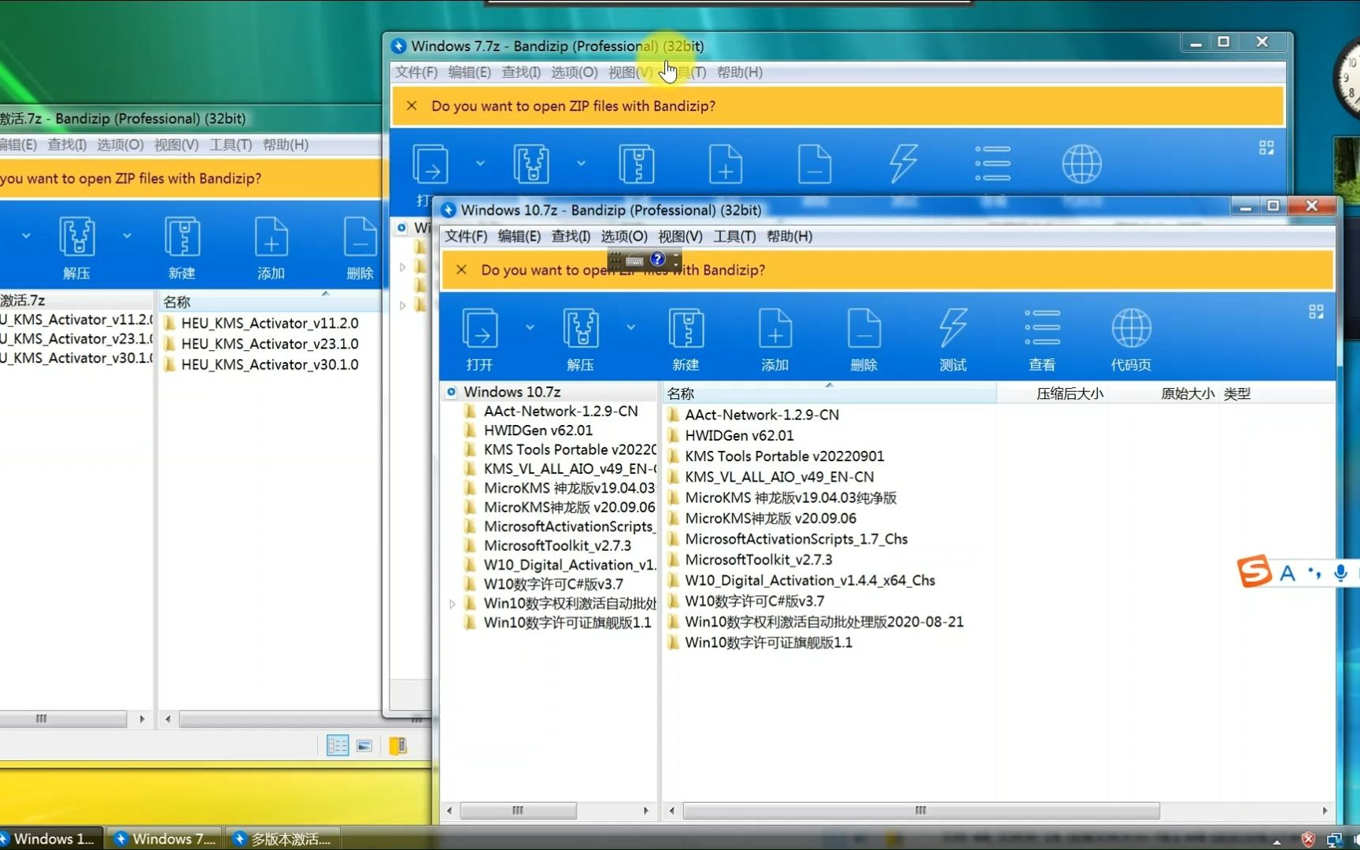This screenshot has width=1360, height=850.
Task: Expand Win10数字权利激活自动批处理 tree folder
Action: (x=453, y=604)
